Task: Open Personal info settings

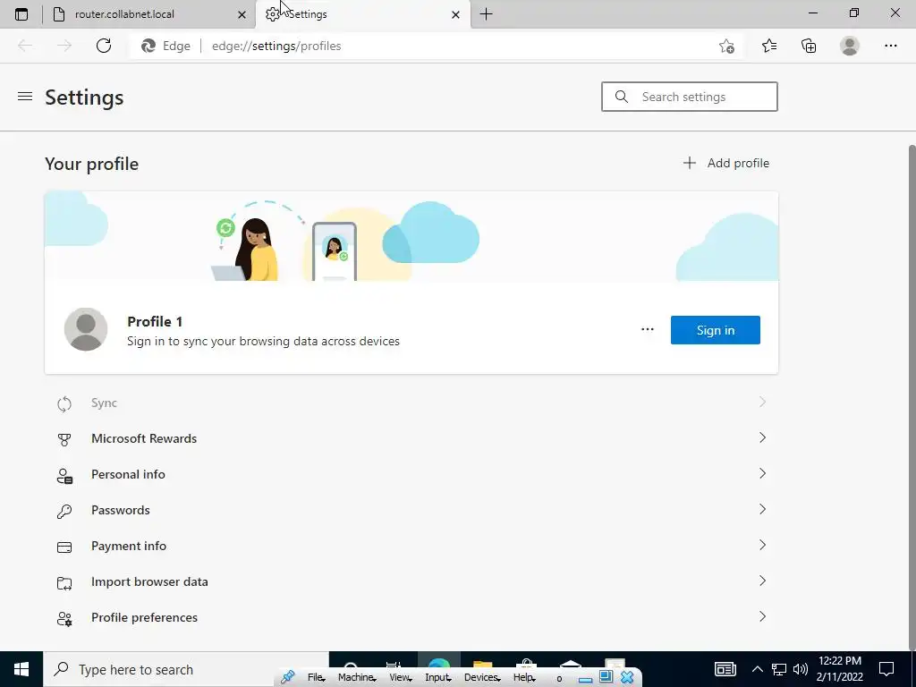Action: [x=411, y=474]
